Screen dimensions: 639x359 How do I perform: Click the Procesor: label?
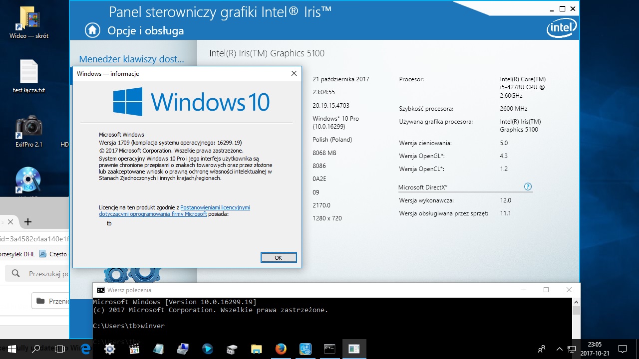412,79
